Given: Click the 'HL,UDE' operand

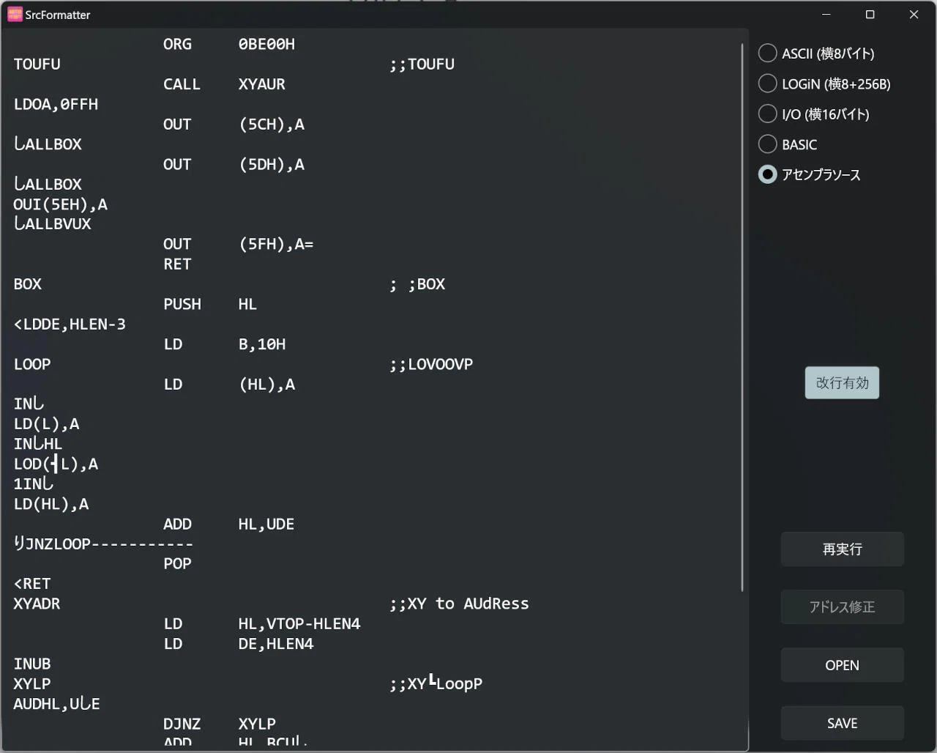Looking at the screenshot, I should pos(266,524).
